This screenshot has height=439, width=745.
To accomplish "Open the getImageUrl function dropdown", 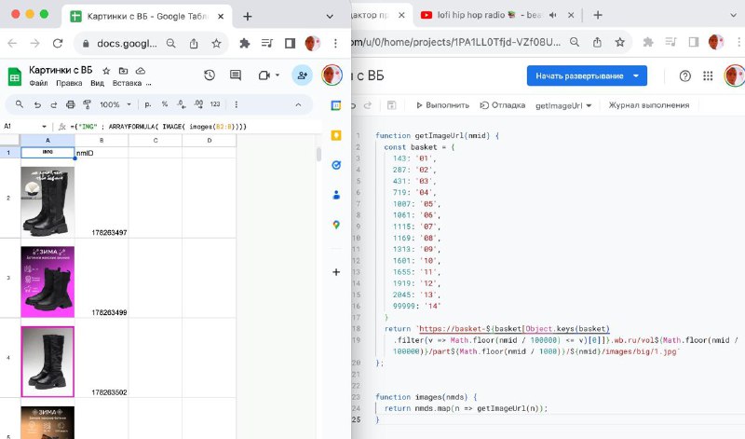I will pos(563,105).
